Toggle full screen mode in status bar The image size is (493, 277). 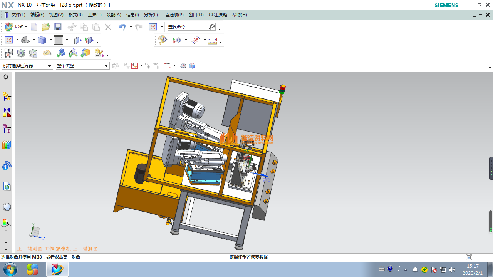tap(469, 257)
